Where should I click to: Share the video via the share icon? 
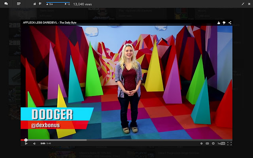[x=230, y=23]
